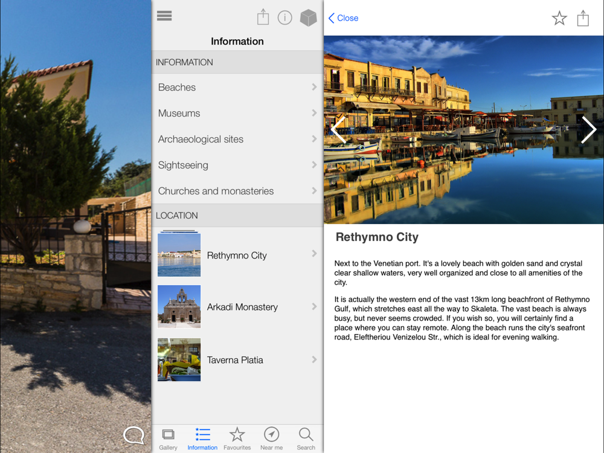The width and height of the screenshot is (604, 453).
Task: Open Churches and monasteries category
Action: [x=237, y=191]
